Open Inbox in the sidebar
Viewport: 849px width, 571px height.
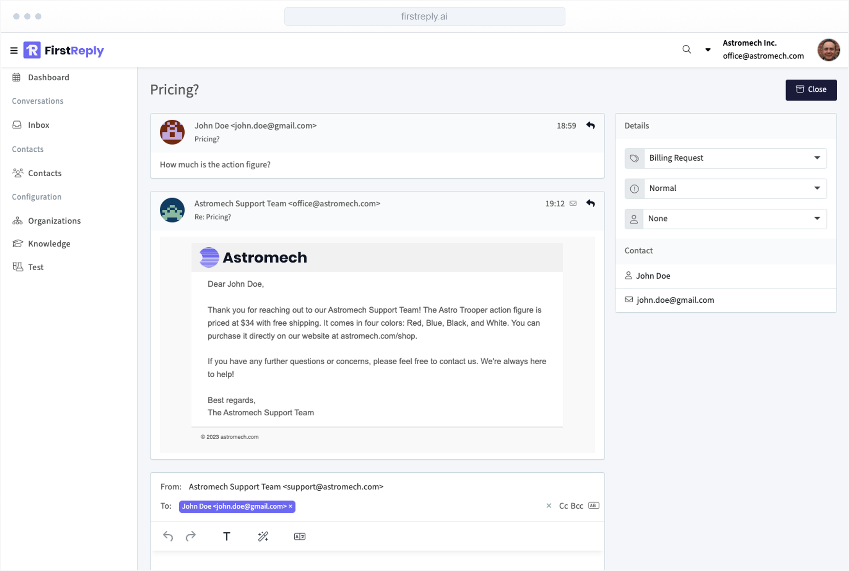click(x=38, y=125)
